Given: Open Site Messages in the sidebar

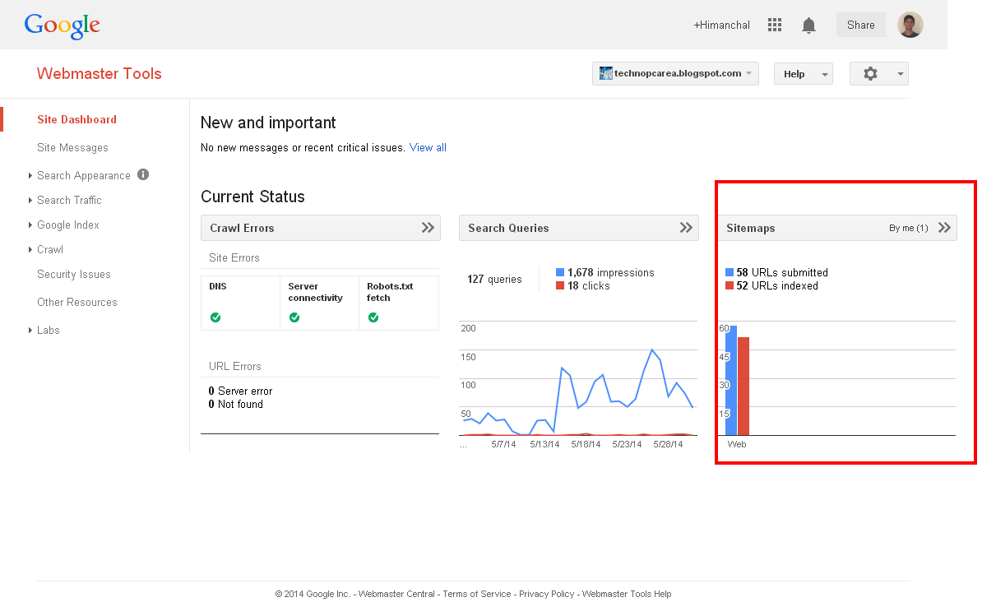Looking at the screenshot, I should click(x=72, y=148).
